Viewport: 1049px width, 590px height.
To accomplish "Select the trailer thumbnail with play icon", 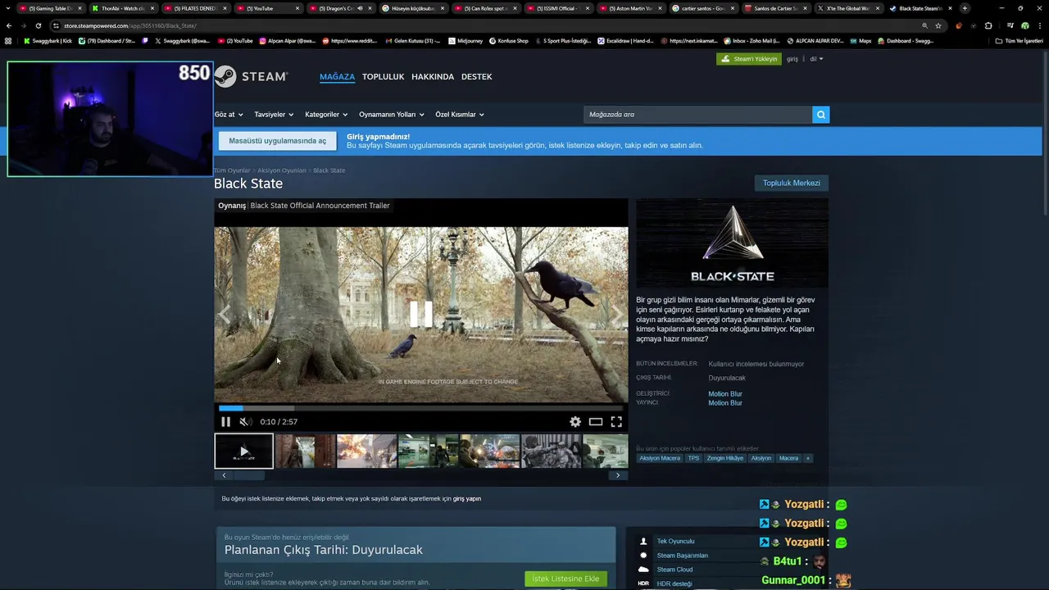I will [x=244, y=452].
